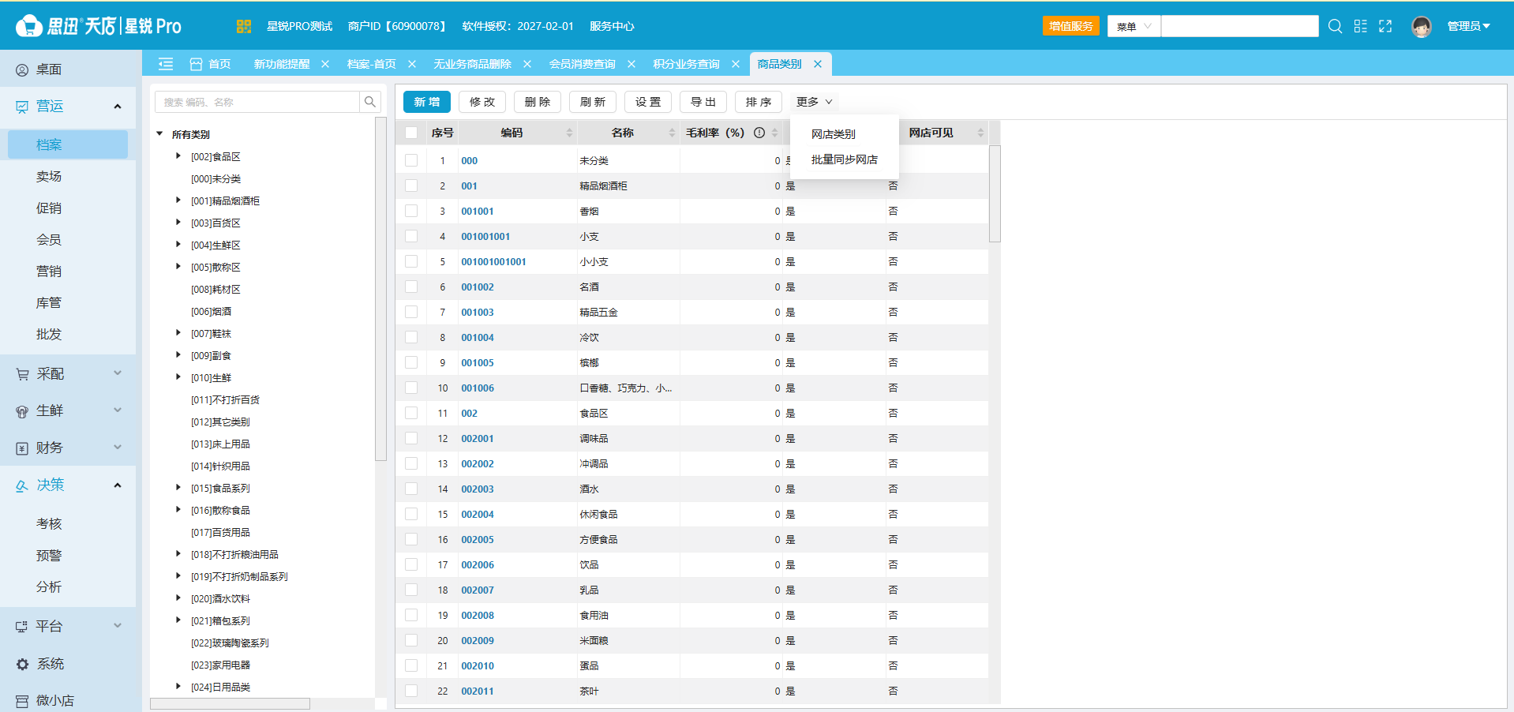Tick the checkbox for row 001 精品烟酒柜
The width and height of the screenshot is (1514, 712).
[411, 185]
